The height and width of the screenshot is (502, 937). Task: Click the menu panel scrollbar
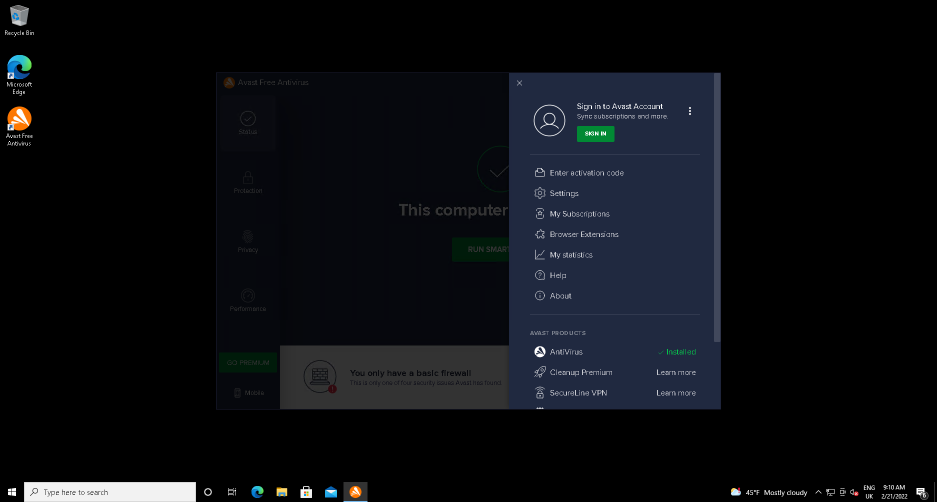tap(717, 208)
